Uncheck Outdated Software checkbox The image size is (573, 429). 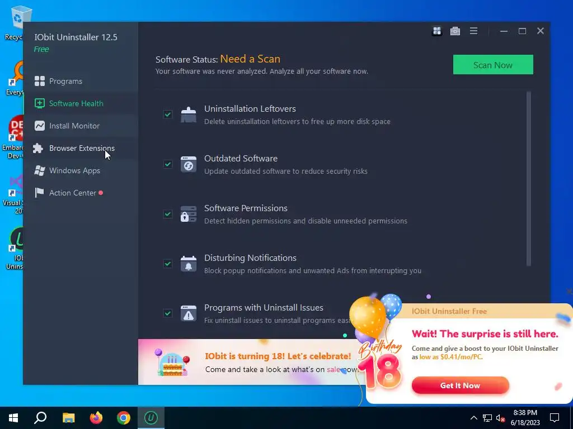pyautogui.click(x=168, y=164)
